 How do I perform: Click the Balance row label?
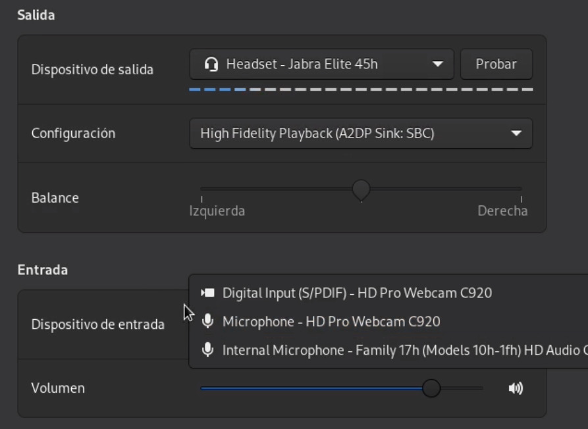tap(55, 198)
